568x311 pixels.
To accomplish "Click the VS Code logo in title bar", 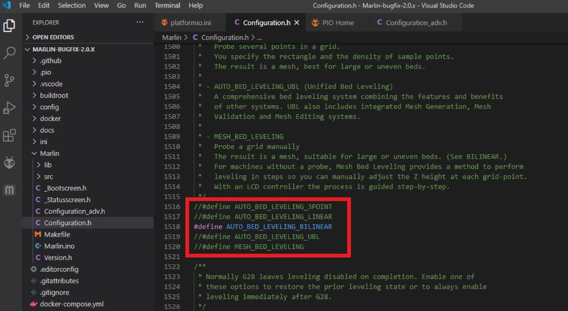I will click(x=6, y=6).
